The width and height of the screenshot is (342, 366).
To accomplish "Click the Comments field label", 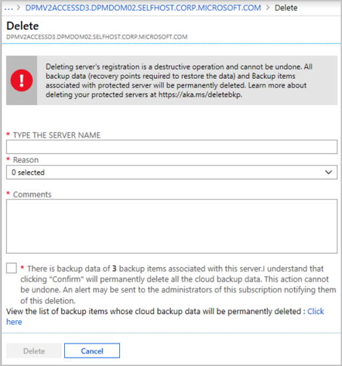I will click(32, 194).
